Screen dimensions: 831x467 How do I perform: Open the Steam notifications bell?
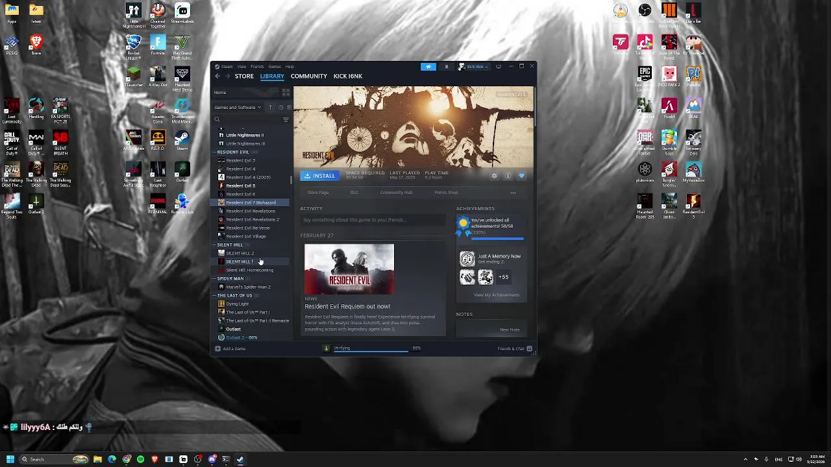[x=446, y=66]
